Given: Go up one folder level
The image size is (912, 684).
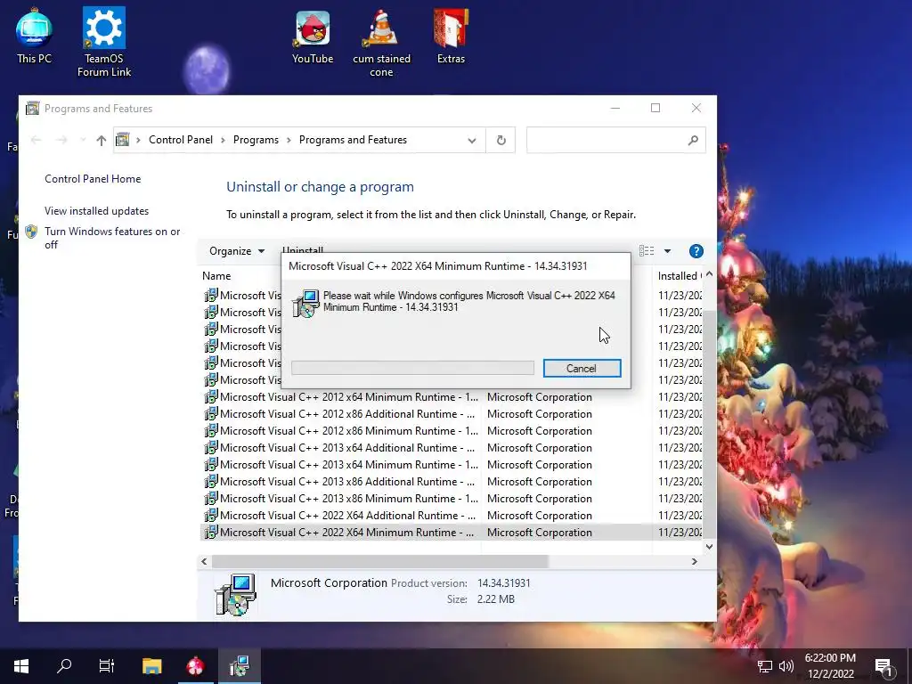Looking at the screenshot, I should pyautogui.click(x=102, y=140).
